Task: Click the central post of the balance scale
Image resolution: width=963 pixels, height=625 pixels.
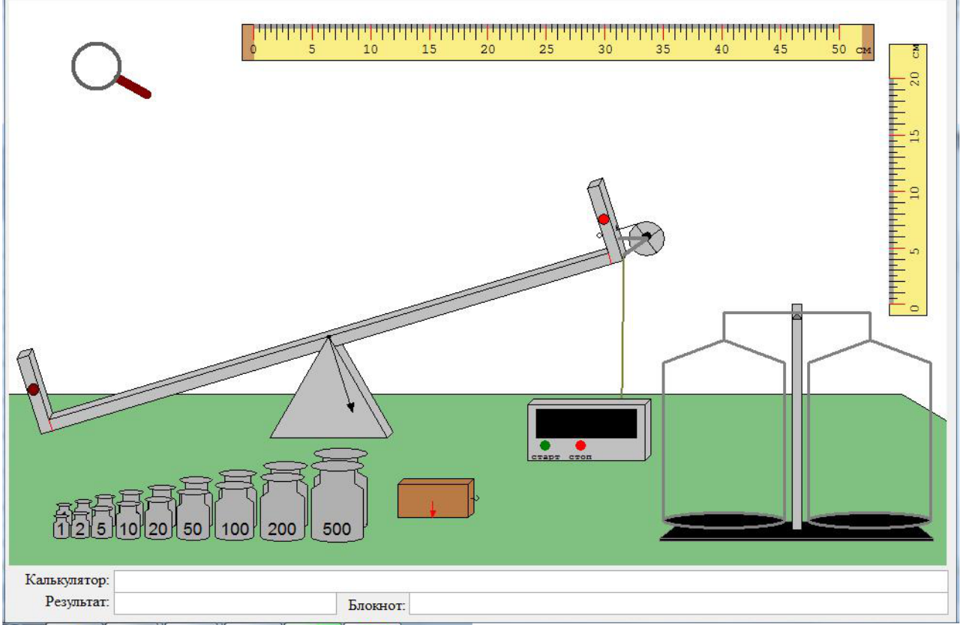Action: coord(796,417)
